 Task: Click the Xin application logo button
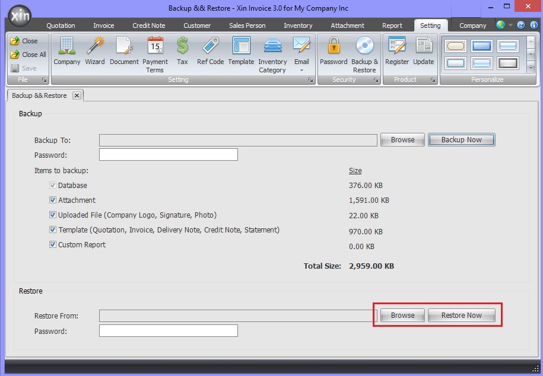pyautogui.click(x=20, y=16)
